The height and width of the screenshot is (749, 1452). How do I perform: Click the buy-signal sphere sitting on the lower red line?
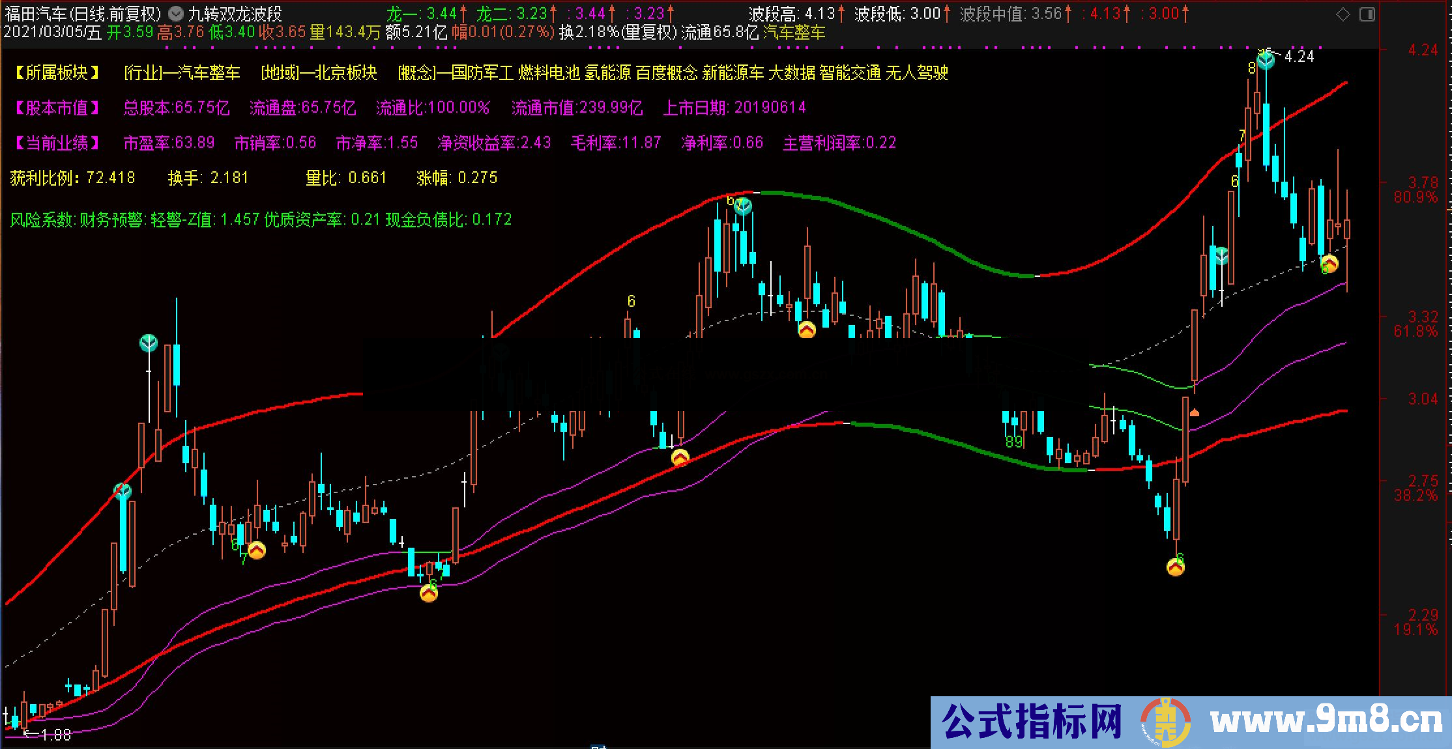(681, 458)
